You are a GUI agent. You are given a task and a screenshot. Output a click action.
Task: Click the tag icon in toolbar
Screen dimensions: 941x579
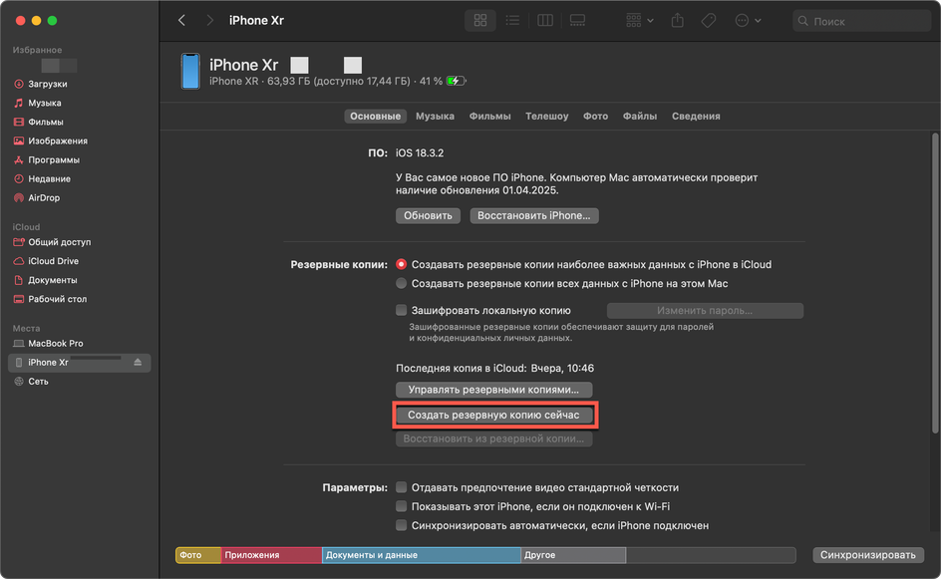pyautogui.click(x=708, y=20)
